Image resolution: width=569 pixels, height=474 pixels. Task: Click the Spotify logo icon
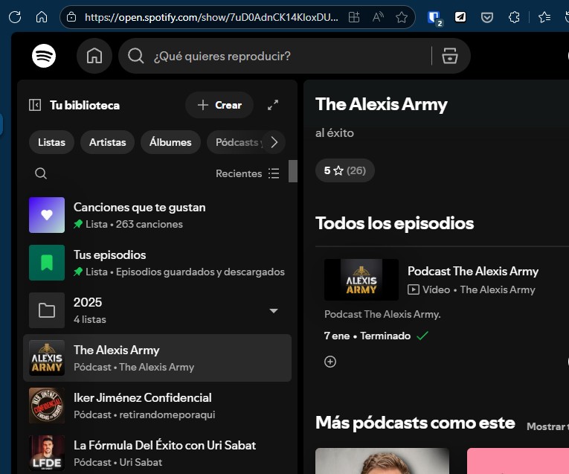coord(44,56)
